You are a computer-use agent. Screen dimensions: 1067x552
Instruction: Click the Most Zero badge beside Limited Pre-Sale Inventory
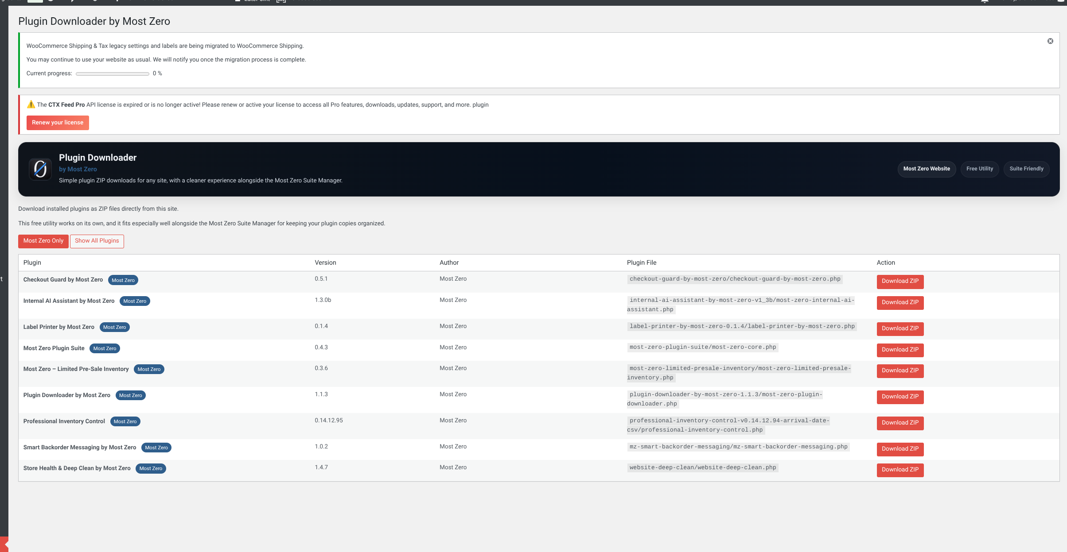pos(149,369)
